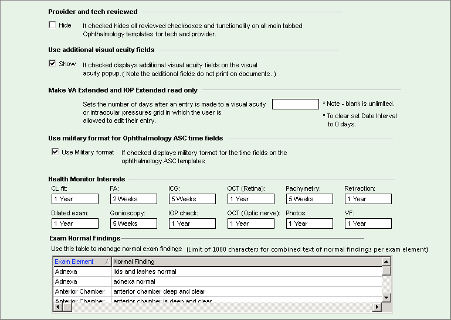Click the VF interval field
This screenshot has height=320, width=451.
point(368,223)
